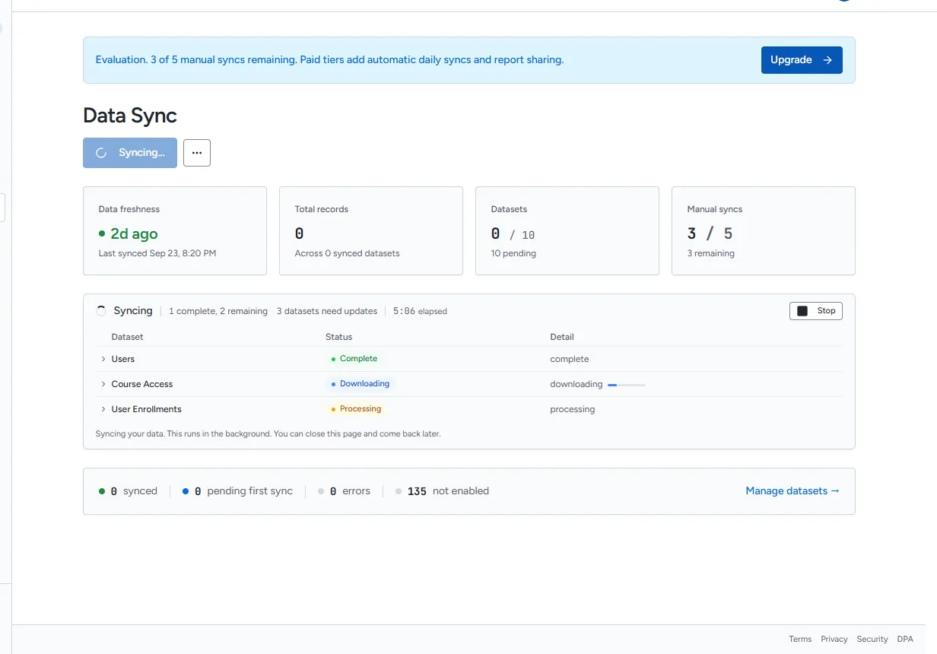937x654 pixels.
Task: Click the 1 complete, 2 remaining text
Action: 218,311
